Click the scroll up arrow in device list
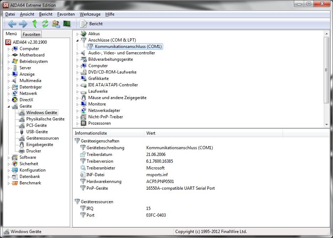This screenshot has width=333, height=238. (327, 34)
